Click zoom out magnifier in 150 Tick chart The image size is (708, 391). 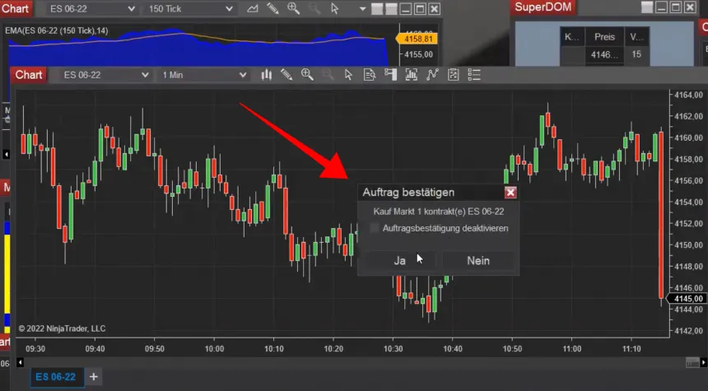point(314,8)
